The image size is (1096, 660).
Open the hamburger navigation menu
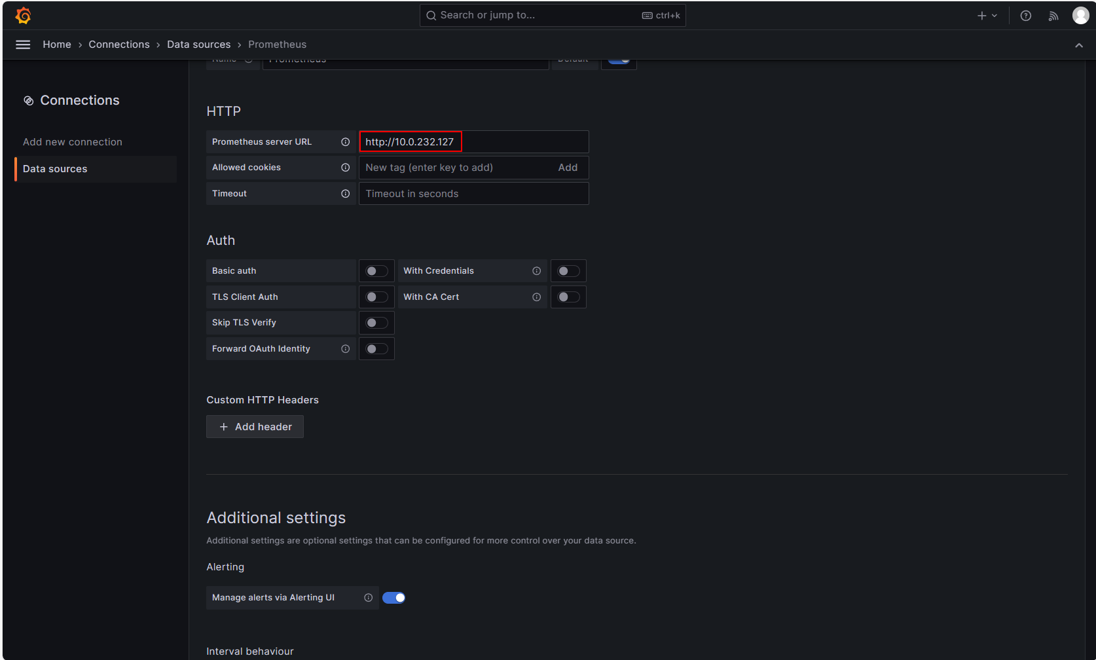[23, 45]
